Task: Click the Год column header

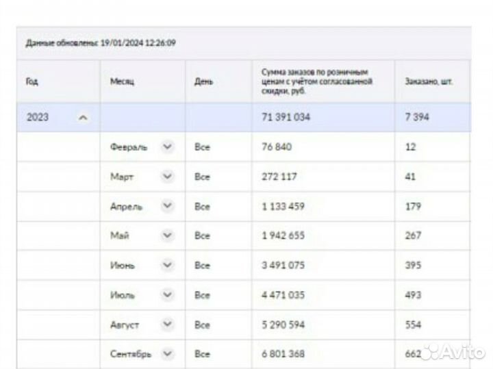Action: pyautogui.click(x=32, y=81)
